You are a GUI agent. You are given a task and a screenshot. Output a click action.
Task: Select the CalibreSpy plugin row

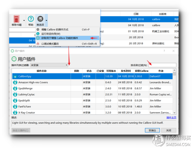click(92, 76)
